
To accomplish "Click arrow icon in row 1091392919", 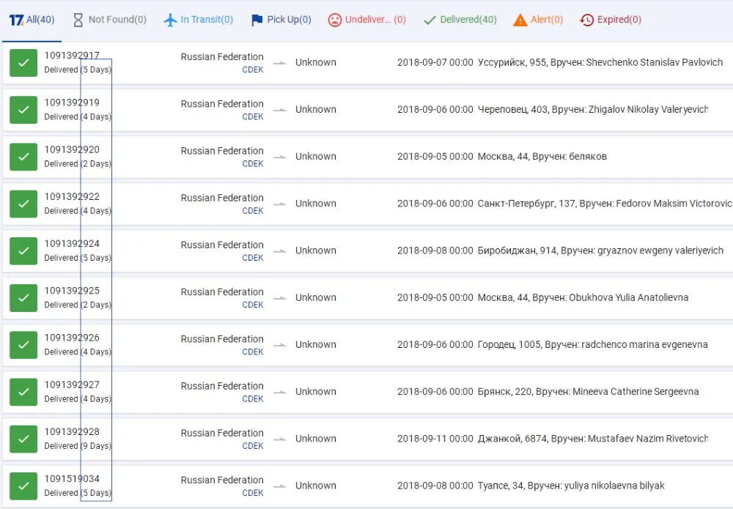I will click(x=280, y=110).
